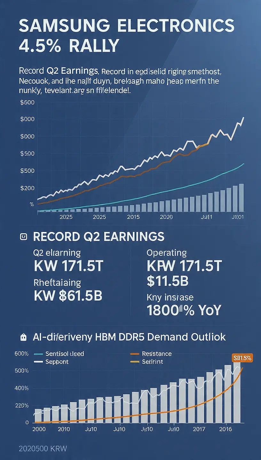Click the 400% axis label
This screenshot has width=261, height=460.
pos(22,388)
